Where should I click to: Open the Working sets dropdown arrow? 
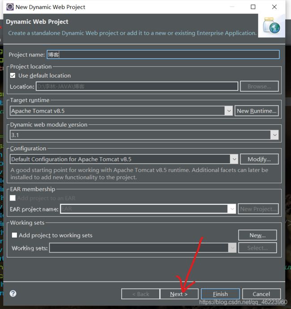click(232, 248)
